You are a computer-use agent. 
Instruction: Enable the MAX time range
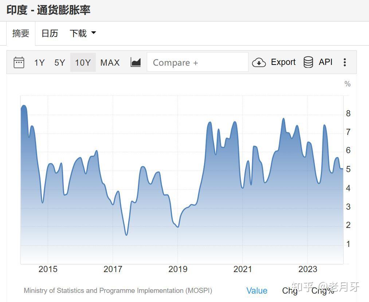(x=110, y=62)
